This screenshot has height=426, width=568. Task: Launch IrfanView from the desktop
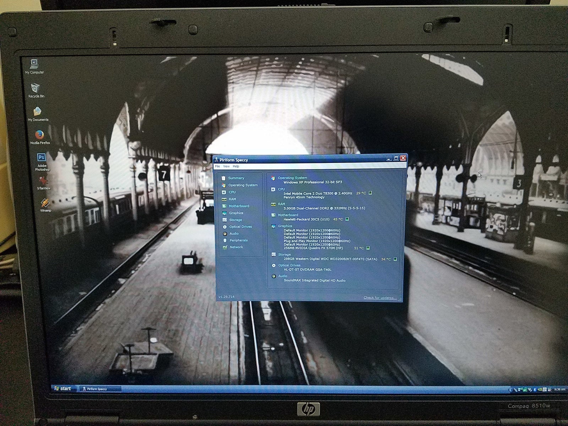(x=44, y=184)
